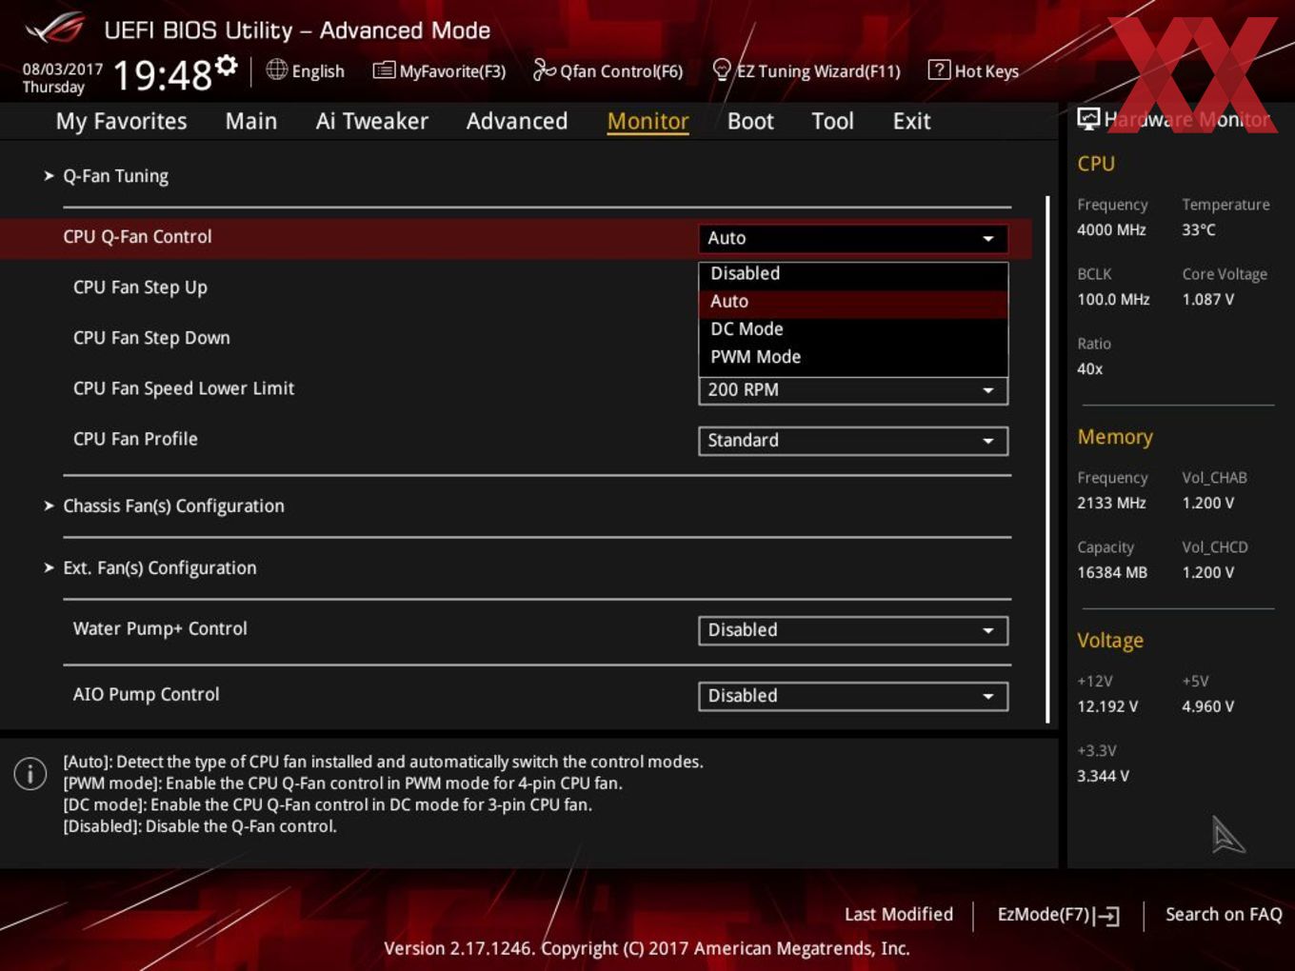Go to the Boot tab

click(750, 121)
